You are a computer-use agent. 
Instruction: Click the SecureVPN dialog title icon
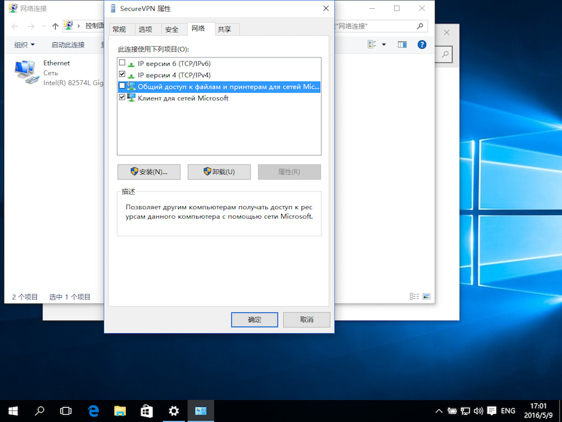tap(113, 8)
